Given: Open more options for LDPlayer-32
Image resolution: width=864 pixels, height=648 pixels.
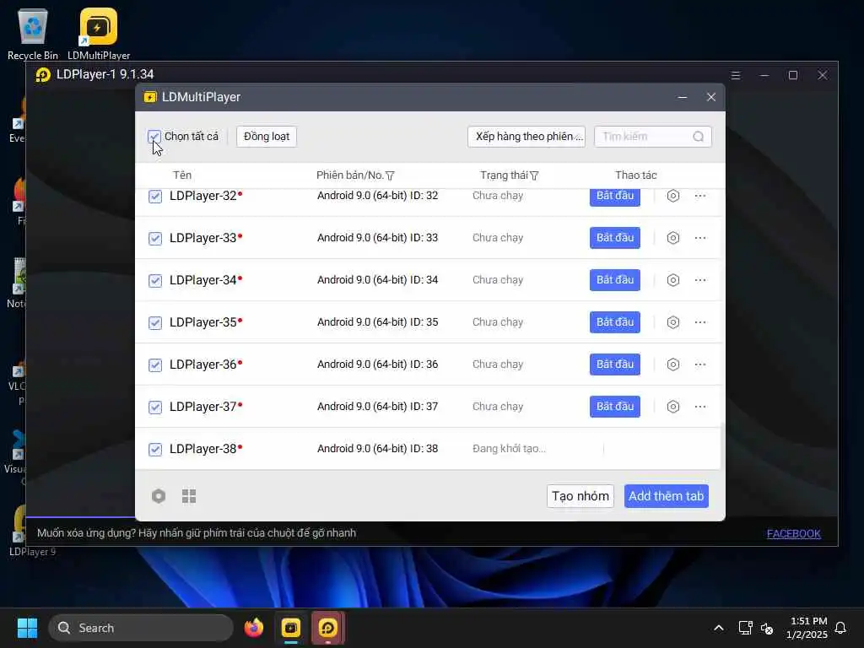Looking at the screenshot, I should pos(700,196).
